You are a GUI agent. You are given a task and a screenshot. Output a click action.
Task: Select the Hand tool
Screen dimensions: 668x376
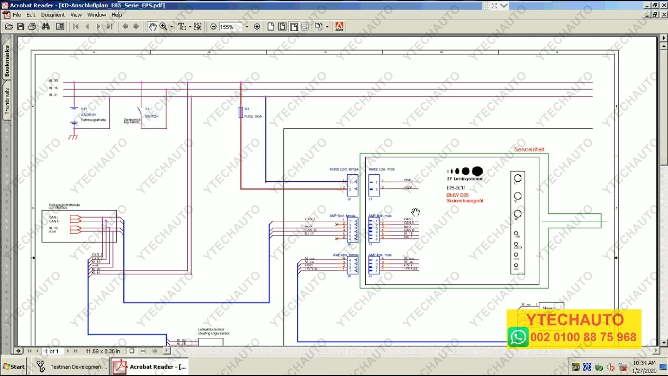tap(153, 26)
